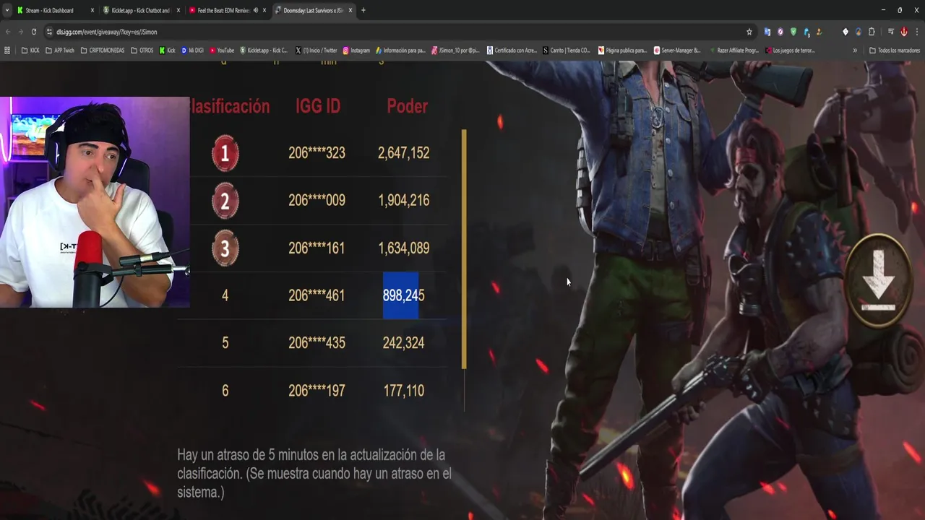925x520 pixels.
Task: Click the streamer webcam overlay
Action: 95,202
